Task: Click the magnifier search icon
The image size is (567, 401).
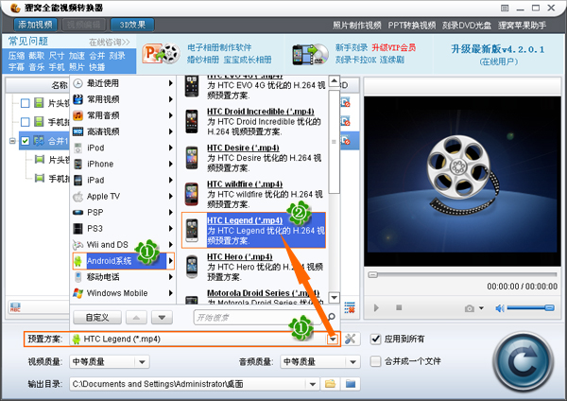Action: (332, 318)
